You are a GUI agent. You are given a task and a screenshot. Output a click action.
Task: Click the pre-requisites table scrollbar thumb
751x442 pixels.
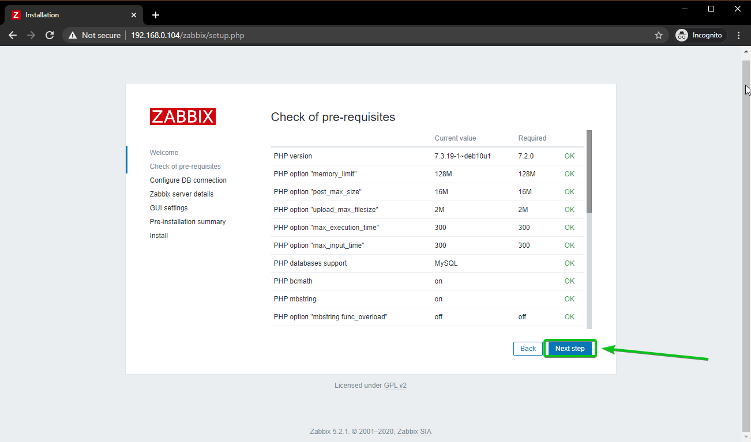coord(589,171)
